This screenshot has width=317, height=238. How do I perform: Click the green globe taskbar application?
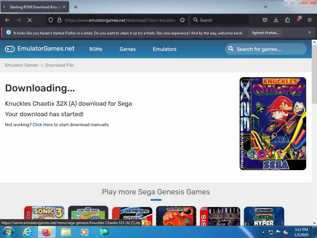click(104, 232)
